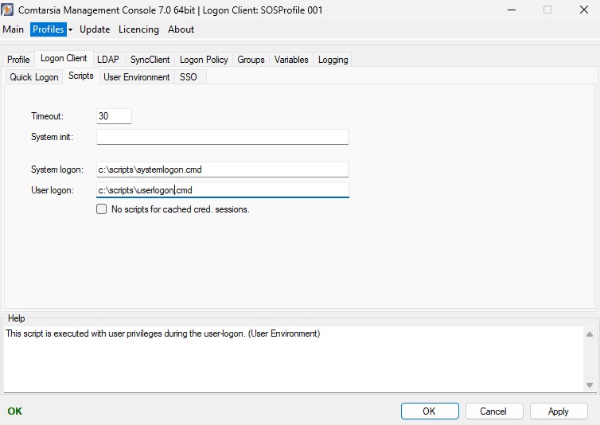Image resolution: width=600 pixels, height=425 pixels.
Task: Open the Profiles menu
Action: pos(49,29)
